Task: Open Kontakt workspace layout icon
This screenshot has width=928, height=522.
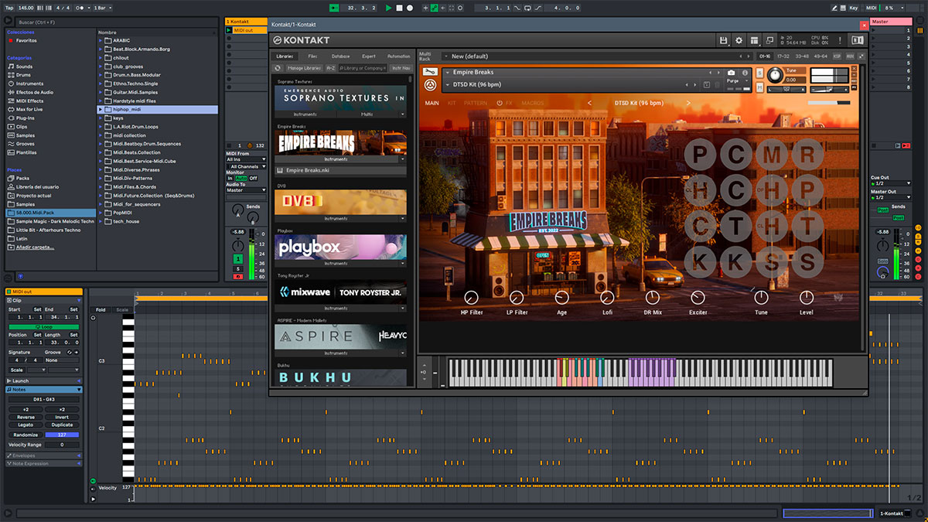Action: [754, 40]
